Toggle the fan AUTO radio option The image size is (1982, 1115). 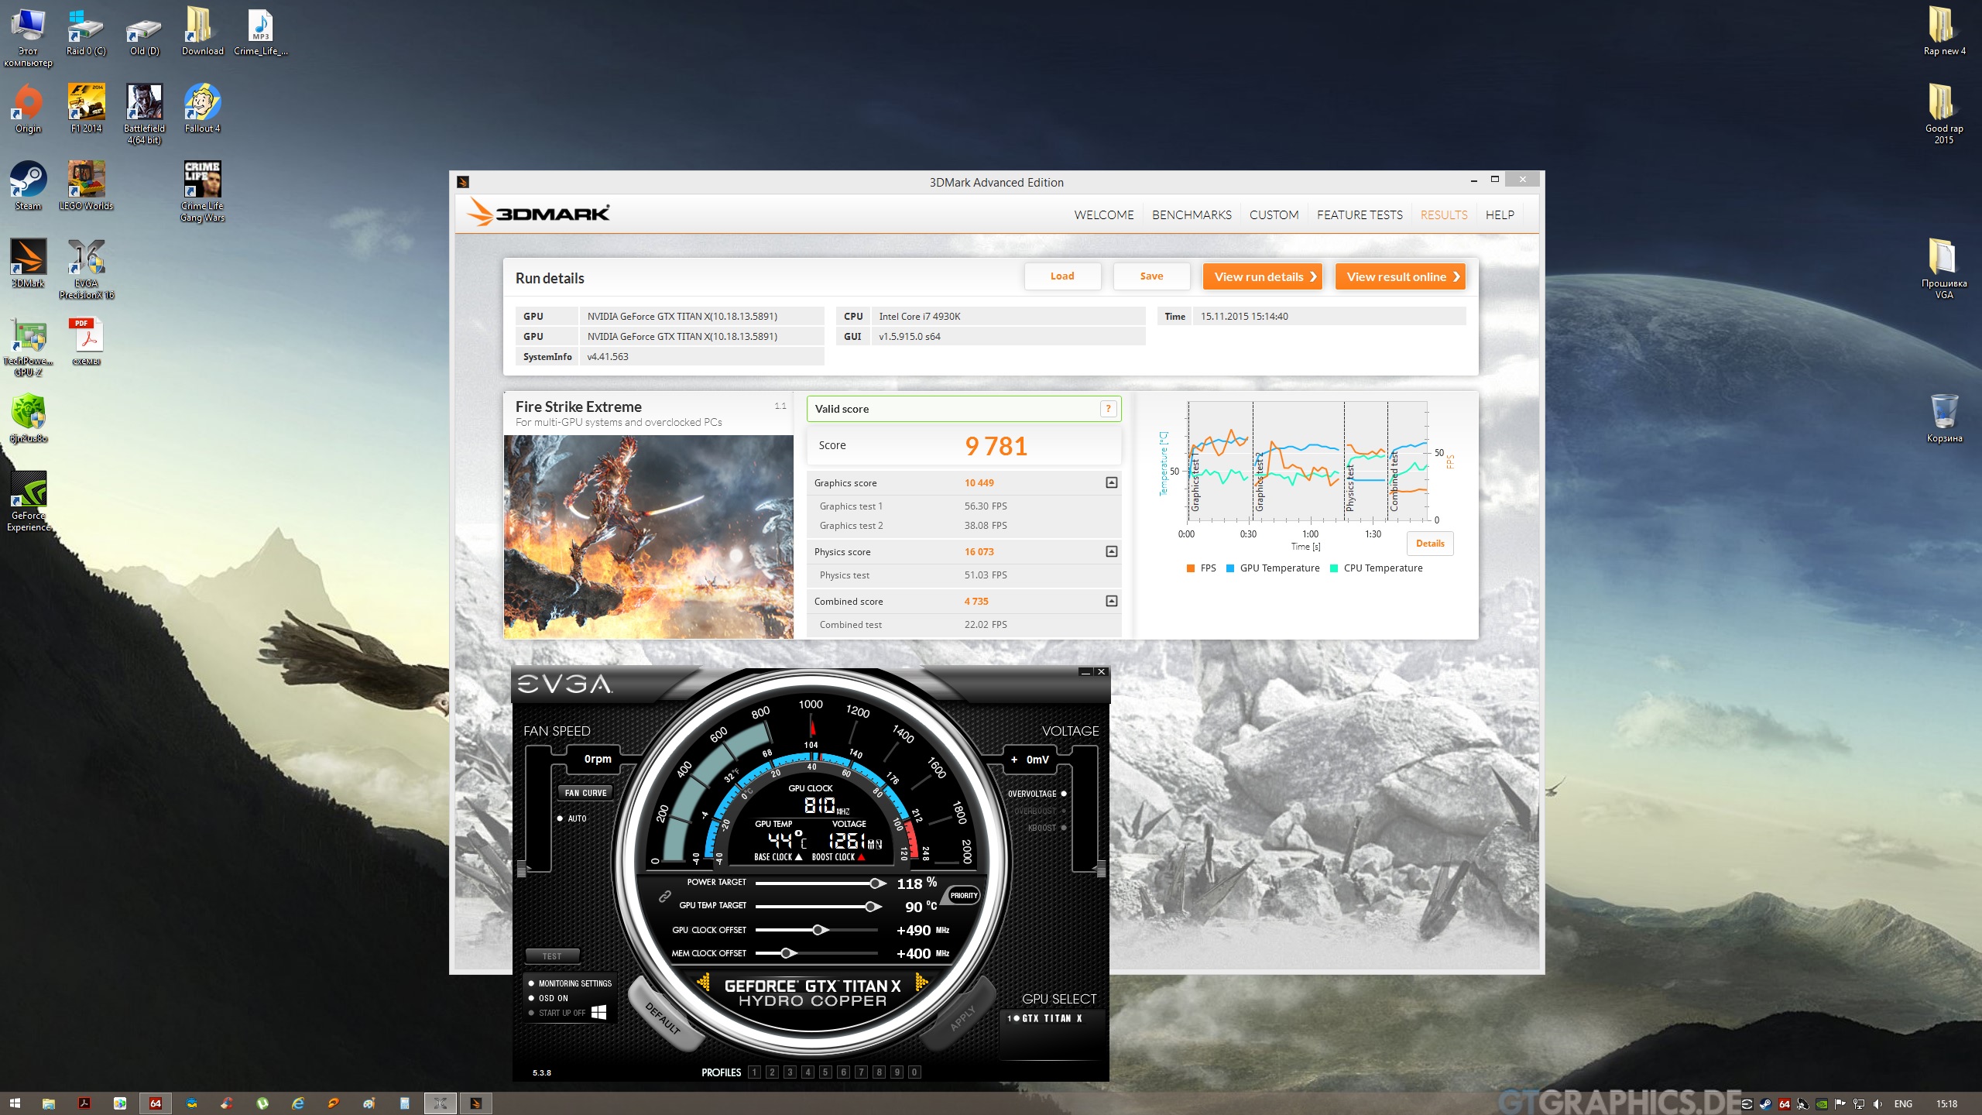[x=561, y=818]
